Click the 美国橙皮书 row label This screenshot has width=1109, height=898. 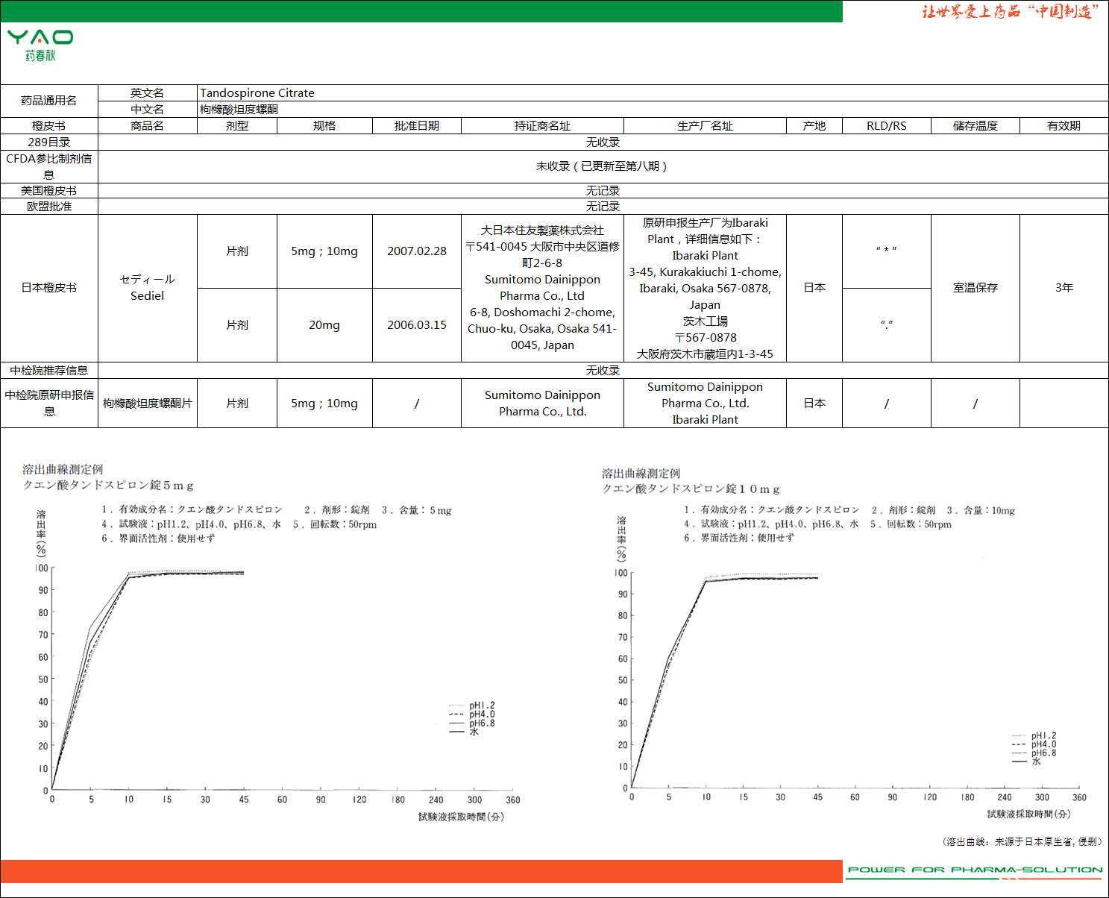click(49, 191)
